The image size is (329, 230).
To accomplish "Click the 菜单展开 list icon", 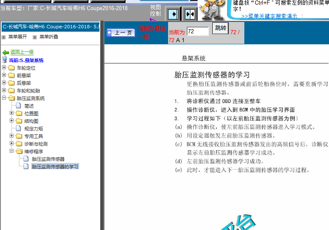I will pos(3,37).
